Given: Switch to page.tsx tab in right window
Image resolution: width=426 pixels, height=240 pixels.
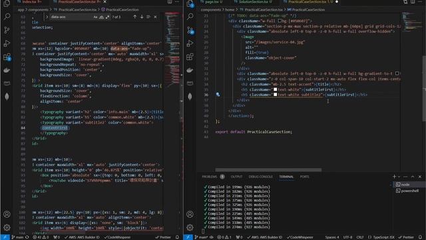Looking at the screenshot, I should [x=212, y=1].
